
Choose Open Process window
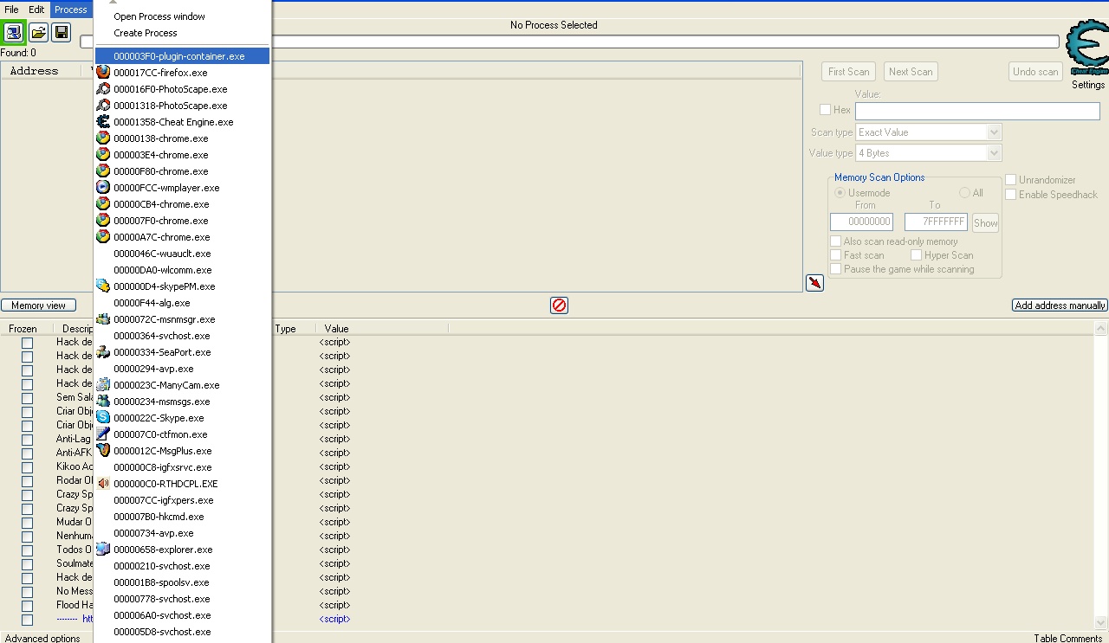point(159,16)
